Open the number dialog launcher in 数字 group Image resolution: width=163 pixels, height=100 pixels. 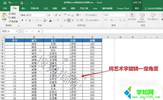click(126, 26)
